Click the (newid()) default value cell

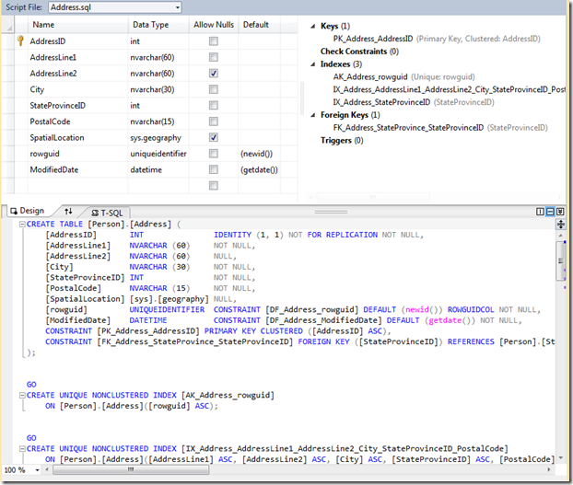(x=259, y=154)
